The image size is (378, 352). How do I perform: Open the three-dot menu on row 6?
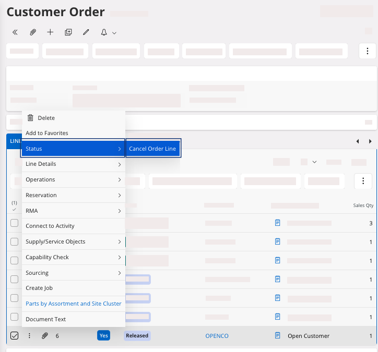[x=30, y=336]
